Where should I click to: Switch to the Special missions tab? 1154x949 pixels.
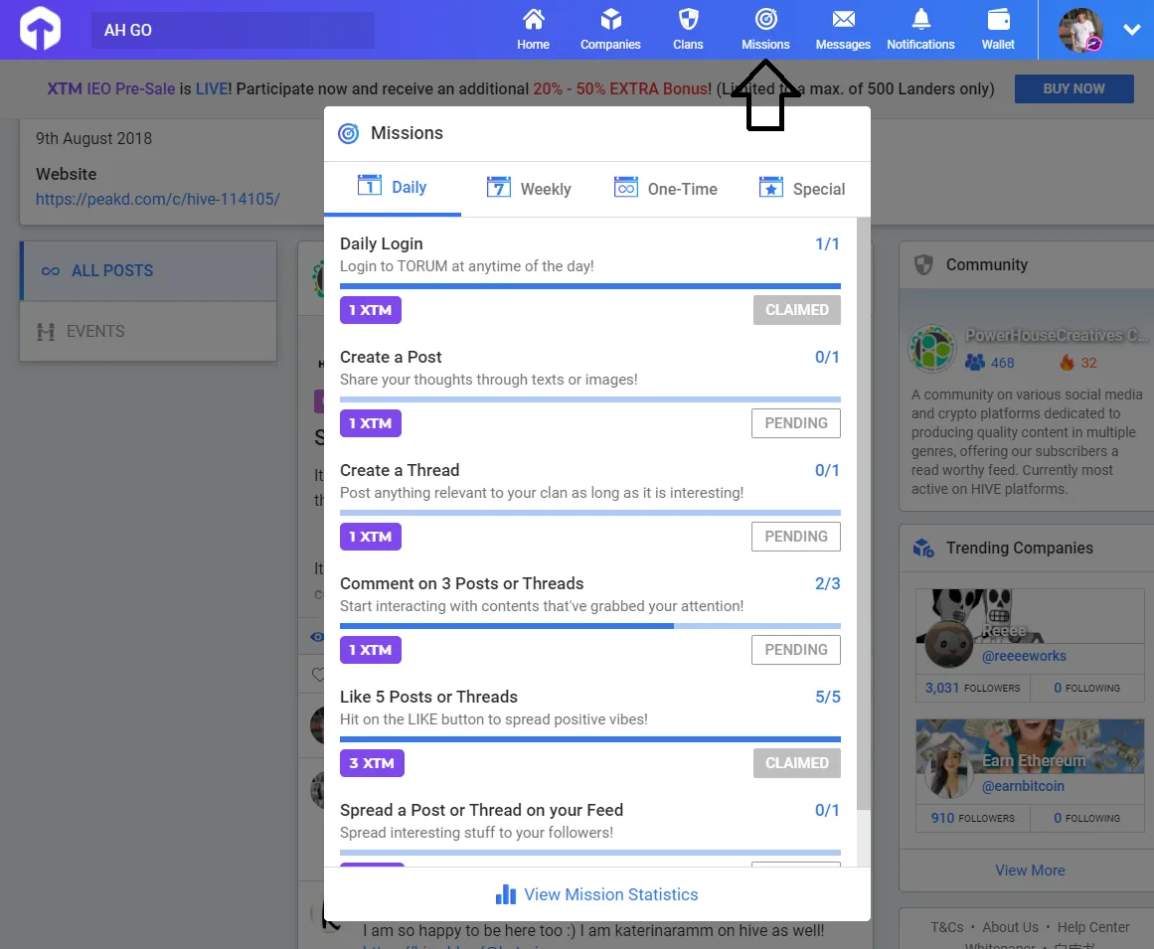pos(801,189)
